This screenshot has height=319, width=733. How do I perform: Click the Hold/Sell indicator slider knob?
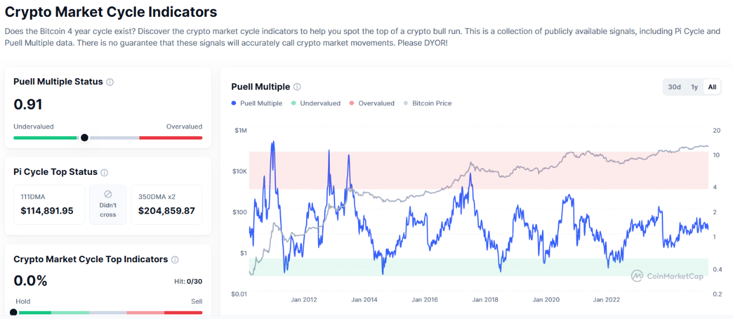click(x=14, y=313)
